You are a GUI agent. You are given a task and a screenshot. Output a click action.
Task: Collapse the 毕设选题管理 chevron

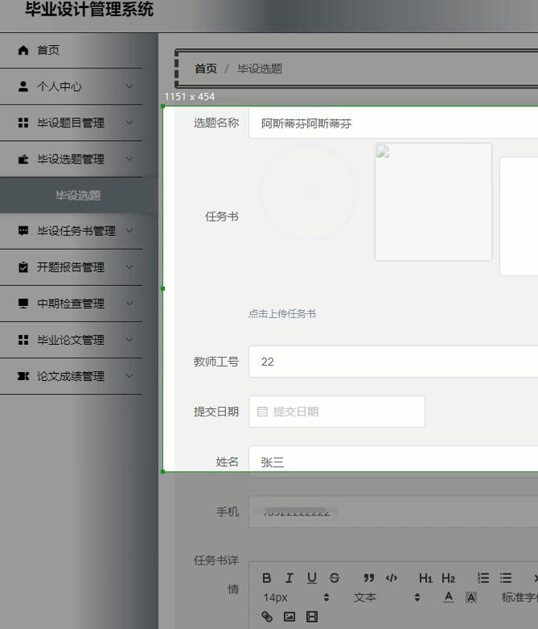129,159
